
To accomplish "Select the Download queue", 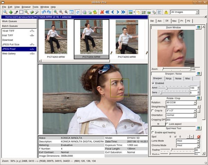I will point(19,40).
